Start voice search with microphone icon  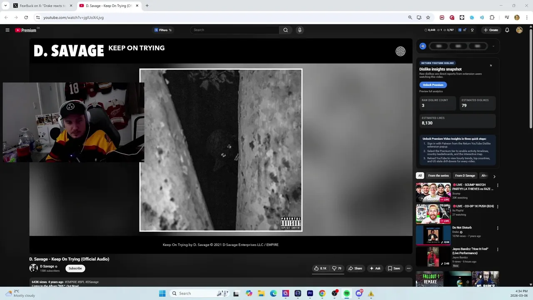coord(299,30)
